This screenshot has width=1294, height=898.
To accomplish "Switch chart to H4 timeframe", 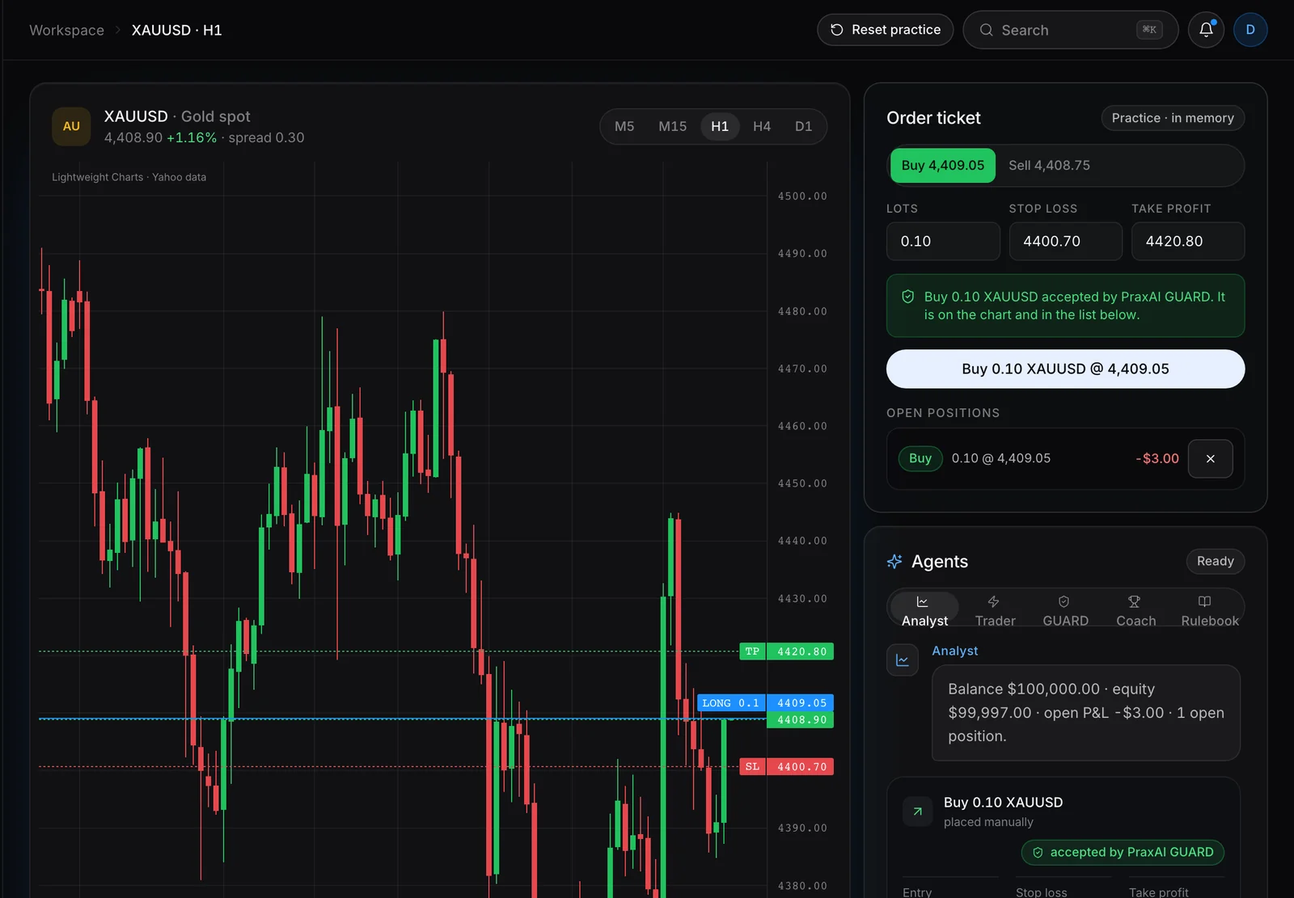I will (762, 126).
